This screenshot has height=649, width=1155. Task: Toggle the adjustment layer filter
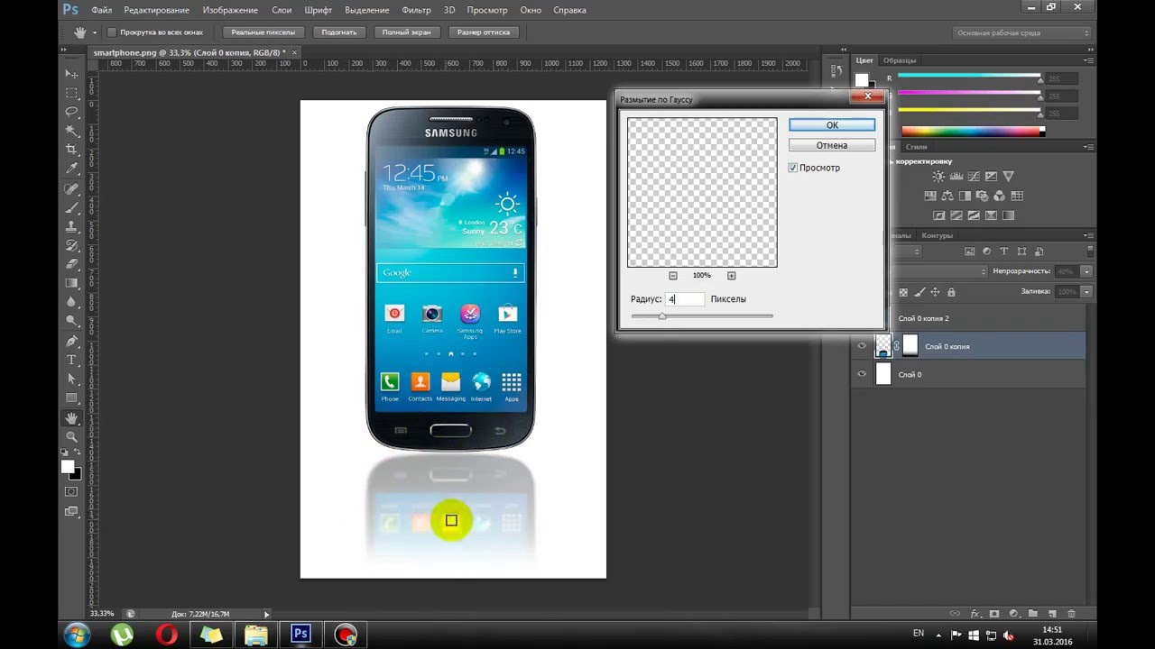[986, 251]
